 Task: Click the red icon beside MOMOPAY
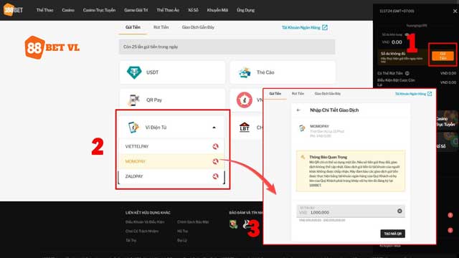pos(215,161)
